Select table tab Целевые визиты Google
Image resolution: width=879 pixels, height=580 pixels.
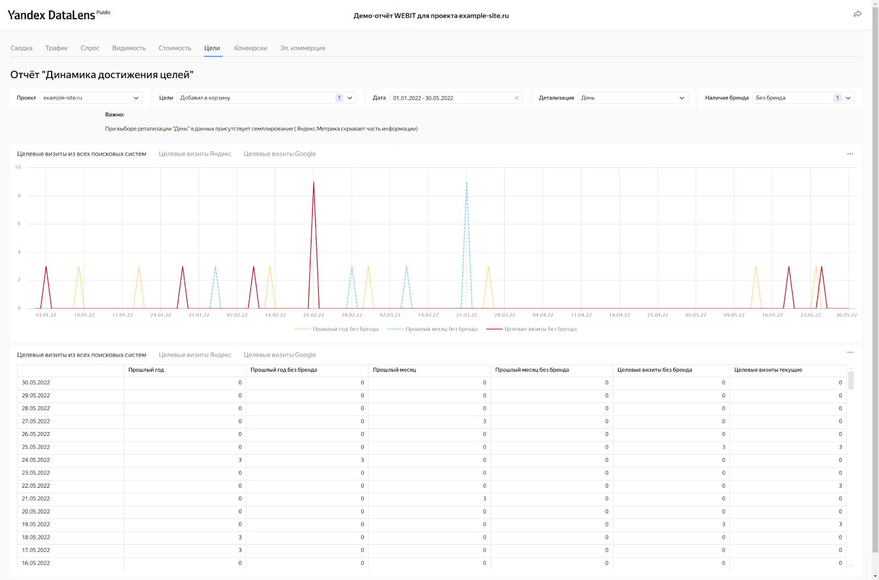(280, 355)
